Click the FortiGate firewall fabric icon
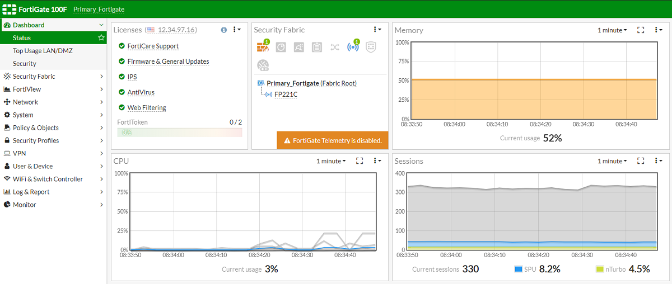672x284 pixels. pos(263,46)
